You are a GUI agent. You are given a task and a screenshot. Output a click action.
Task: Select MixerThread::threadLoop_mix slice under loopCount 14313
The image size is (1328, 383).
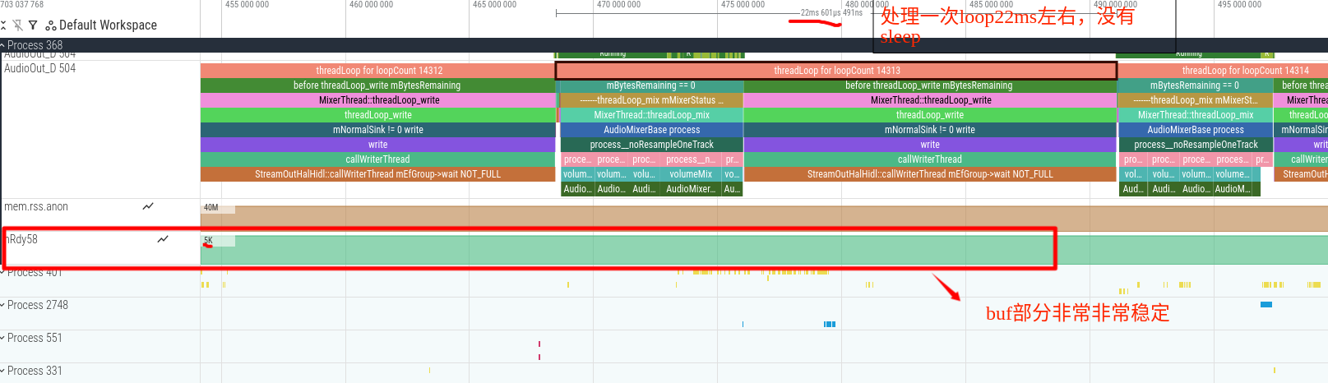[x=651, y=115]
